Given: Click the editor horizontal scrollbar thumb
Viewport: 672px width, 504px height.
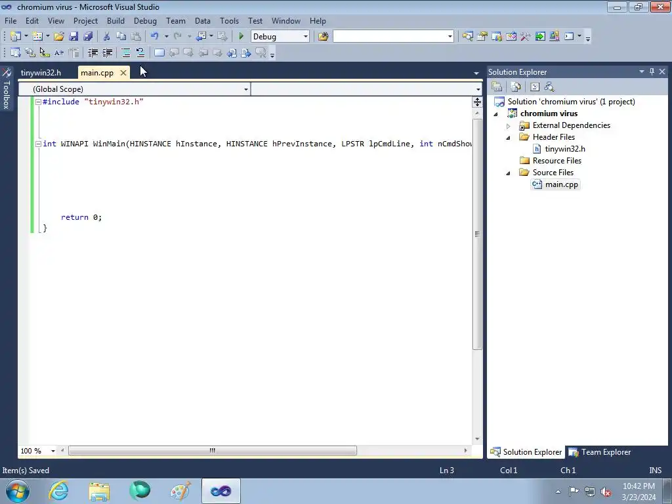Looking at the screenshot, I should click(213, 450).
